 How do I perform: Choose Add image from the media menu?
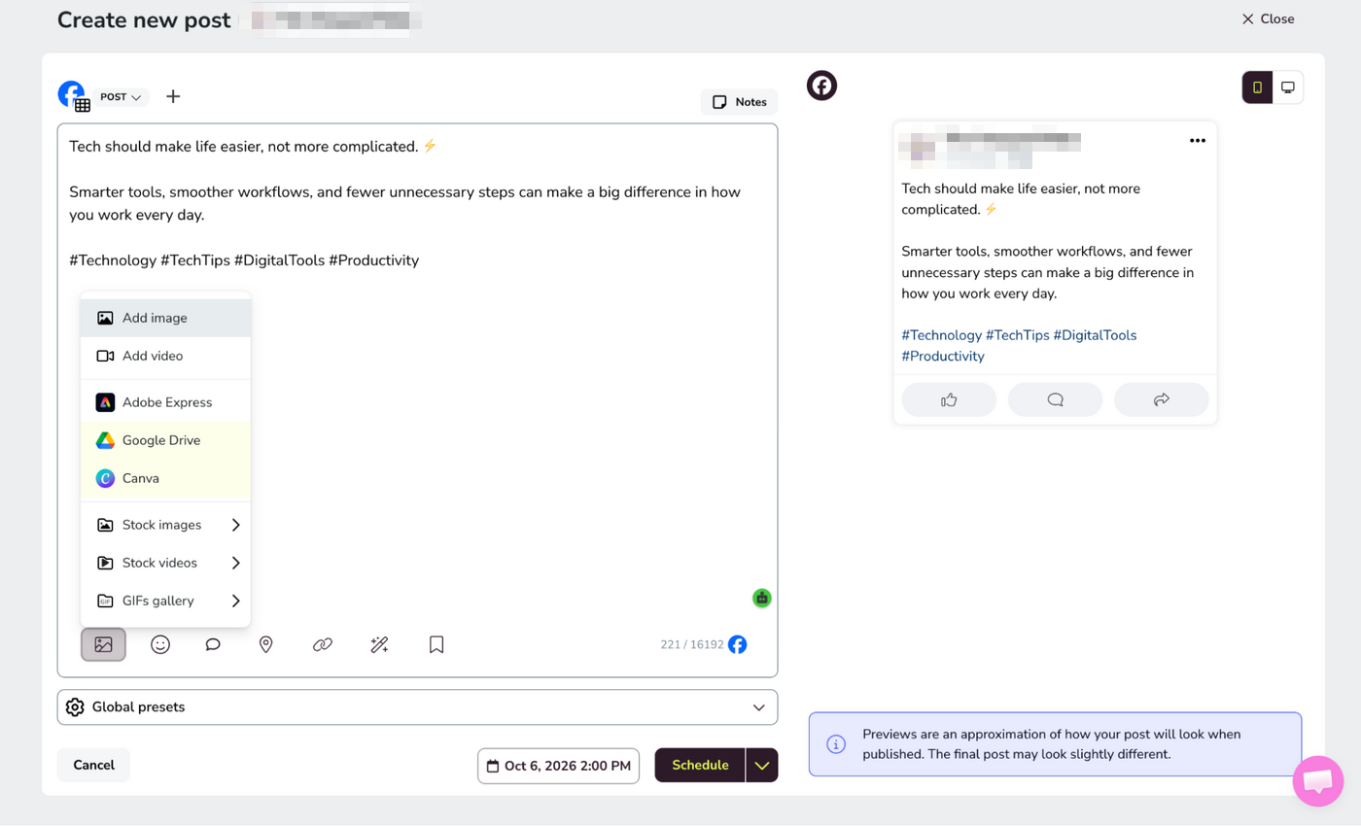click(166, 318)
